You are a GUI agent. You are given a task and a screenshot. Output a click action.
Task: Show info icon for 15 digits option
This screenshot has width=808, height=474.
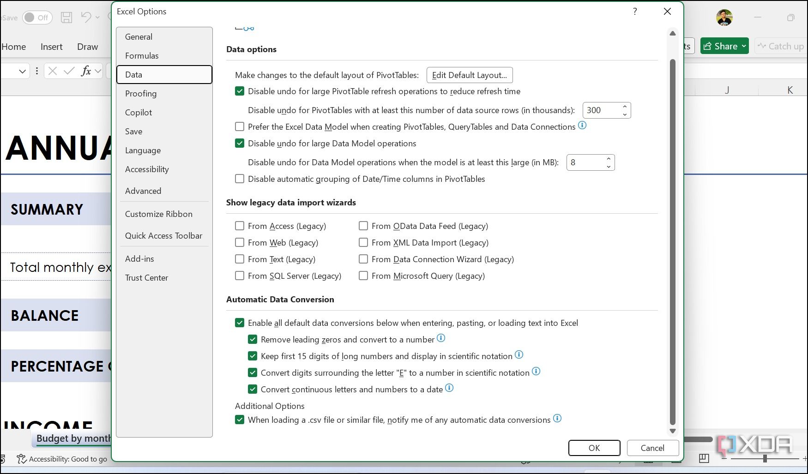pos(519,355)
